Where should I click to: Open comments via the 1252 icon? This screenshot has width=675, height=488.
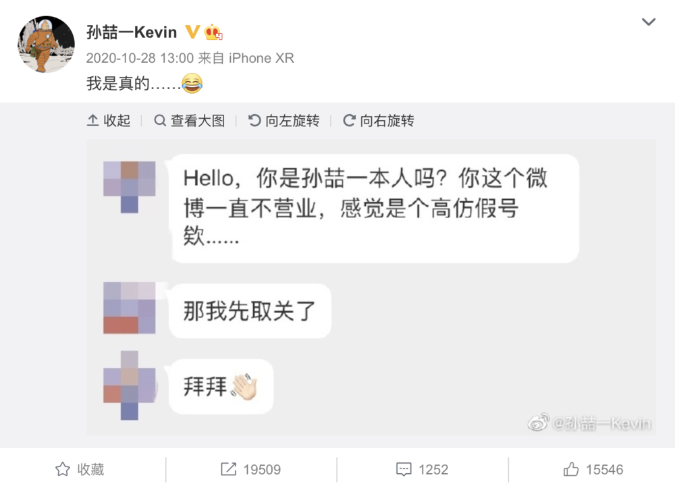coord(404,469)
